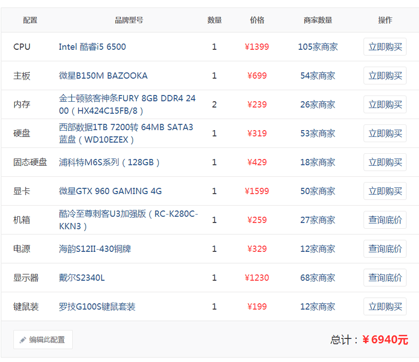Click 查询底价 for the 显示器 row
419x362 pixels.
point(385,278)
